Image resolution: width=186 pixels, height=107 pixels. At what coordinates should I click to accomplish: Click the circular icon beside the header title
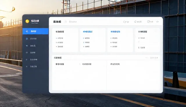click(66, 22)
